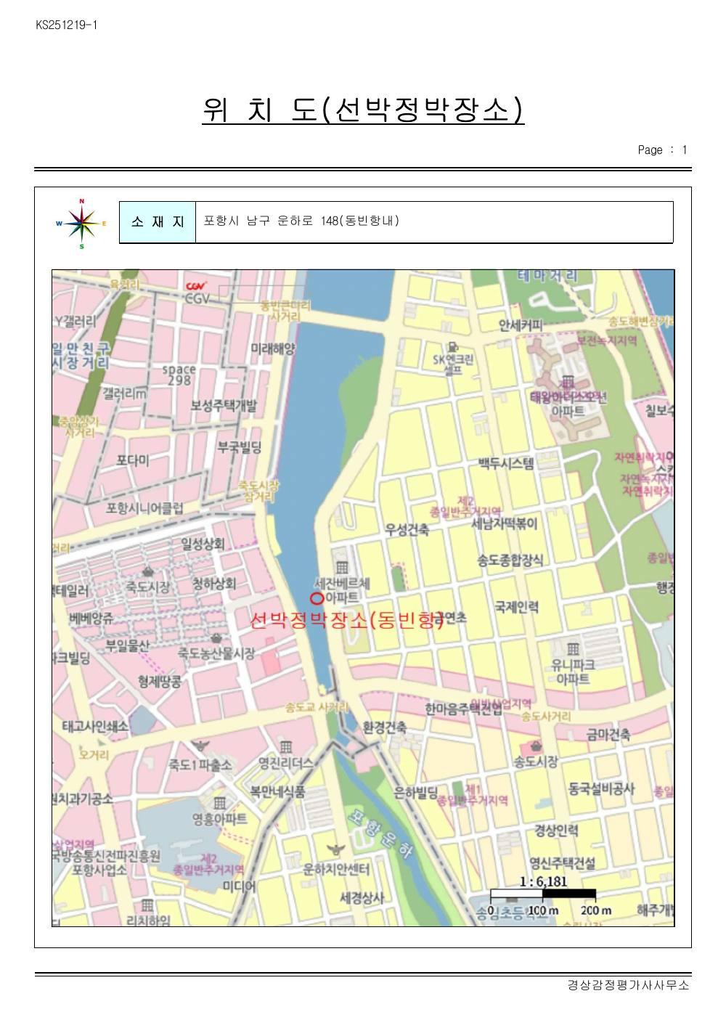Click the address field 포항시 남구 운하로 148
Screen dimensions: 726x1028
(434, 222)
